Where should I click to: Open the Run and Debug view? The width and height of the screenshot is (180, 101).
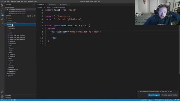click(2, 19)
